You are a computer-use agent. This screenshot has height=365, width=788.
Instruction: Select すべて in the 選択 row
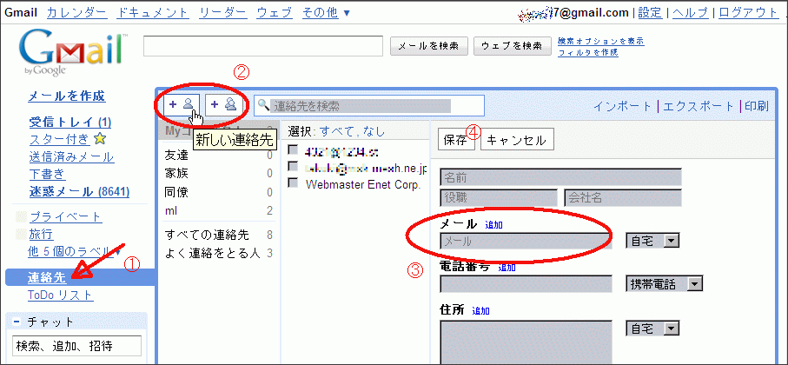point(336,132)
